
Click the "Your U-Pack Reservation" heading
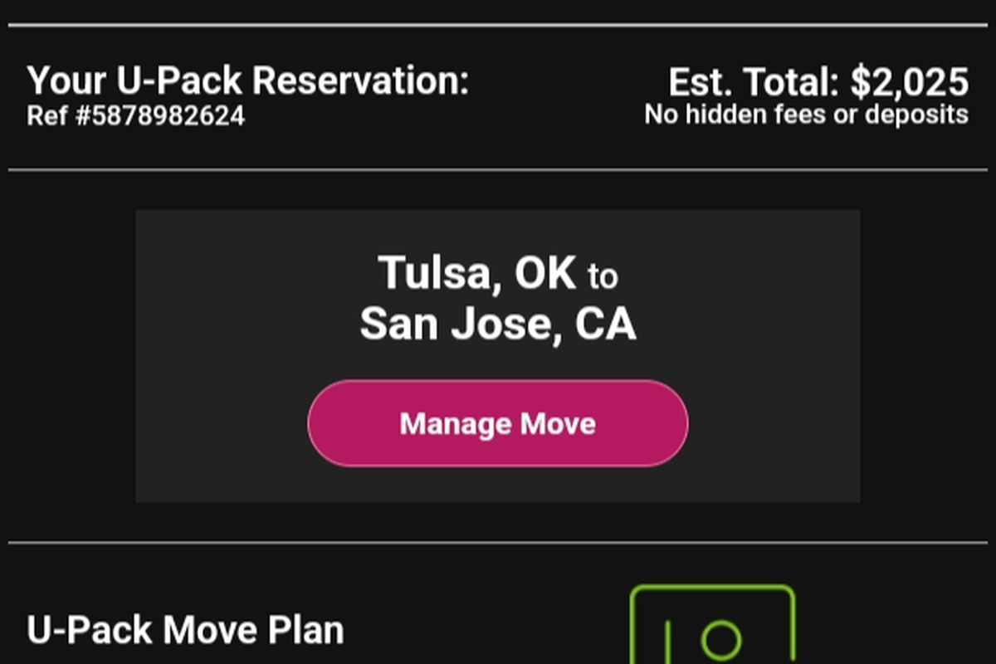[248, 81]
